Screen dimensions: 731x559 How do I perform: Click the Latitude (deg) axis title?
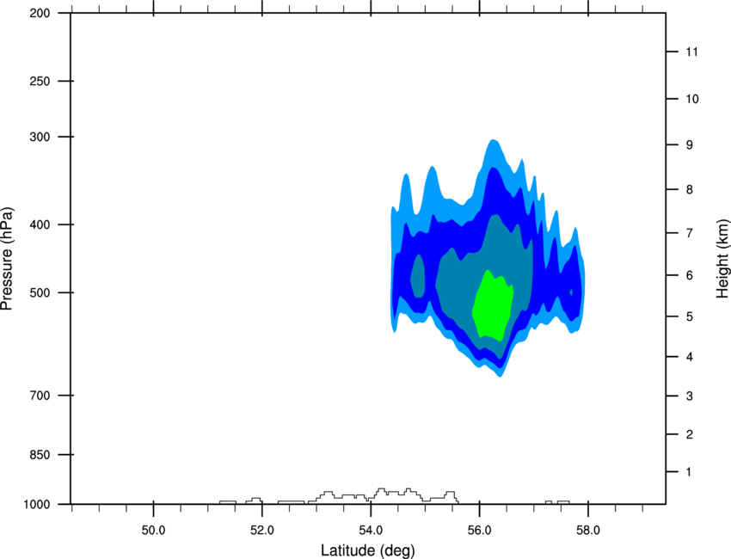pyautogui.click(x=367, y=550)
